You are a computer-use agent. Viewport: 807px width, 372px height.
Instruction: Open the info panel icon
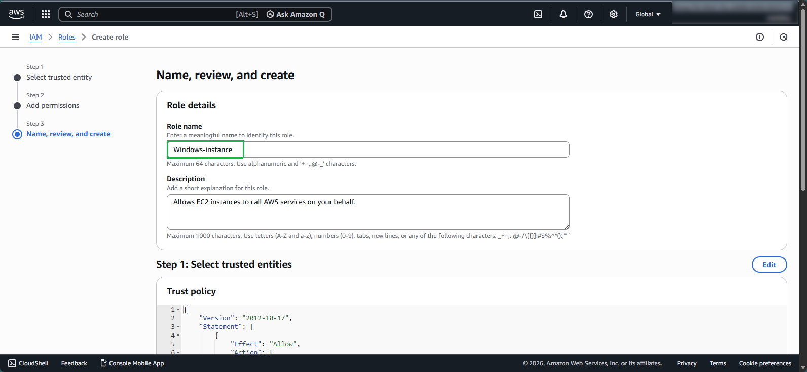759,37
